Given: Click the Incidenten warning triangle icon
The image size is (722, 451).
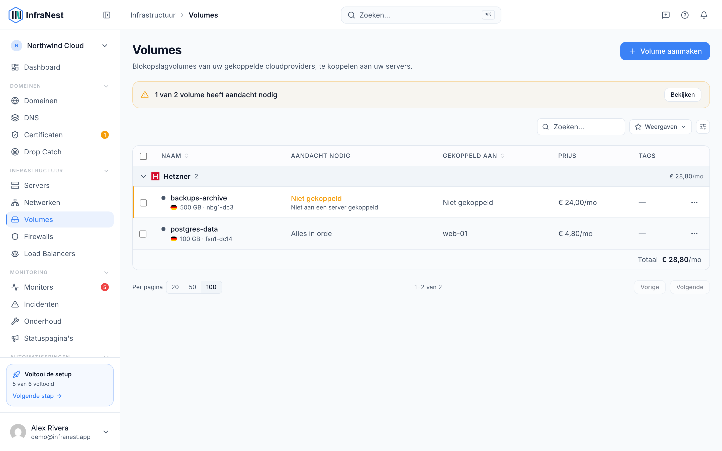Looking at the screenshot, I should pos(15,304).
